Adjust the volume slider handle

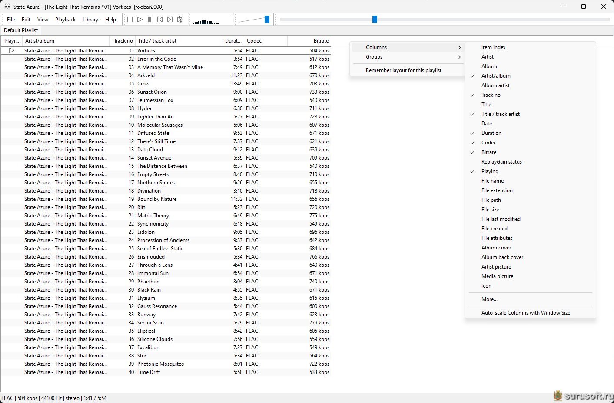(267, 19)
